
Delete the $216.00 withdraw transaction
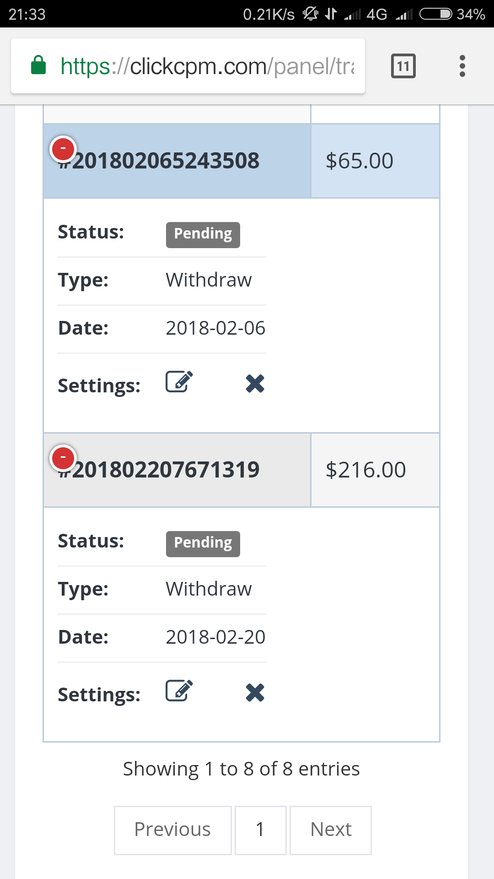point(255,693)
